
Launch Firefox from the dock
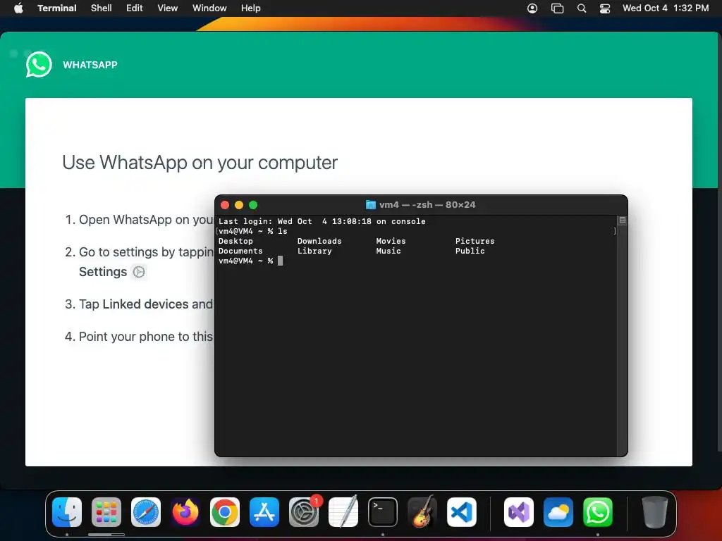click(185, 512)
